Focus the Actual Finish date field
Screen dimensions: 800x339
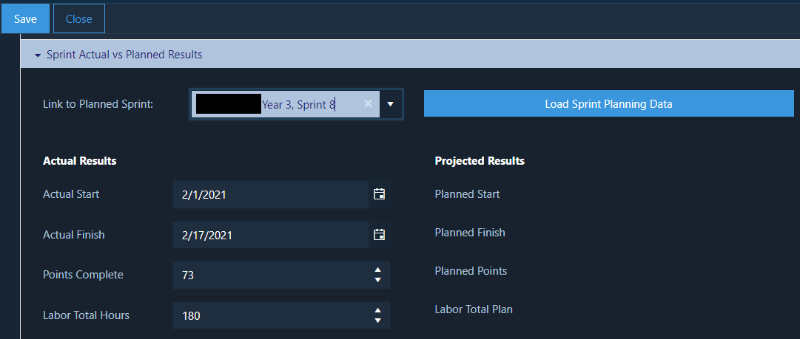[270, 235]
